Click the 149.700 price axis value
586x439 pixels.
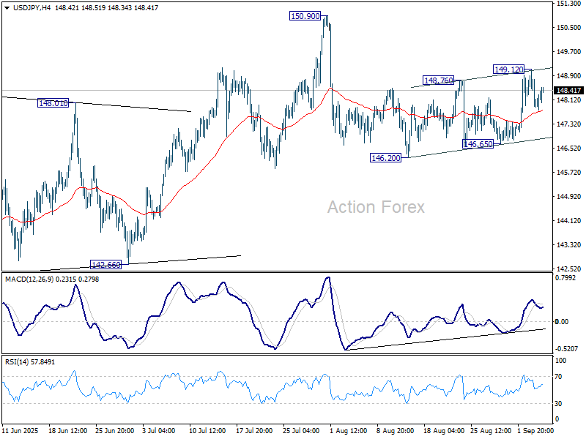pyautogui.click(x=569, y=51)
